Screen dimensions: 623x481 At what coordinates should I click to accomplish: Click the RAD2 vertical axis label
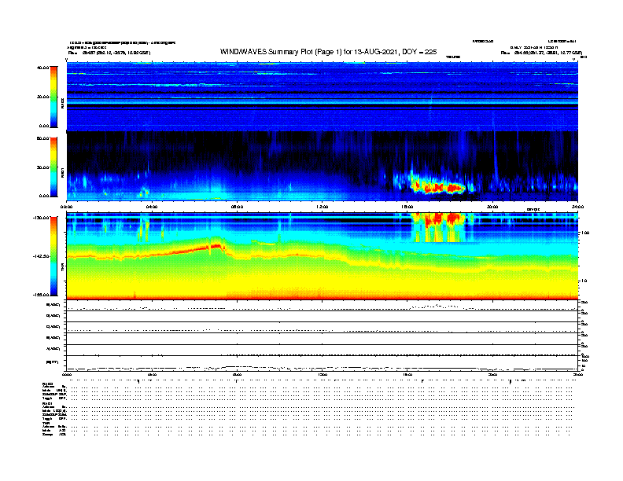point(63,104)
